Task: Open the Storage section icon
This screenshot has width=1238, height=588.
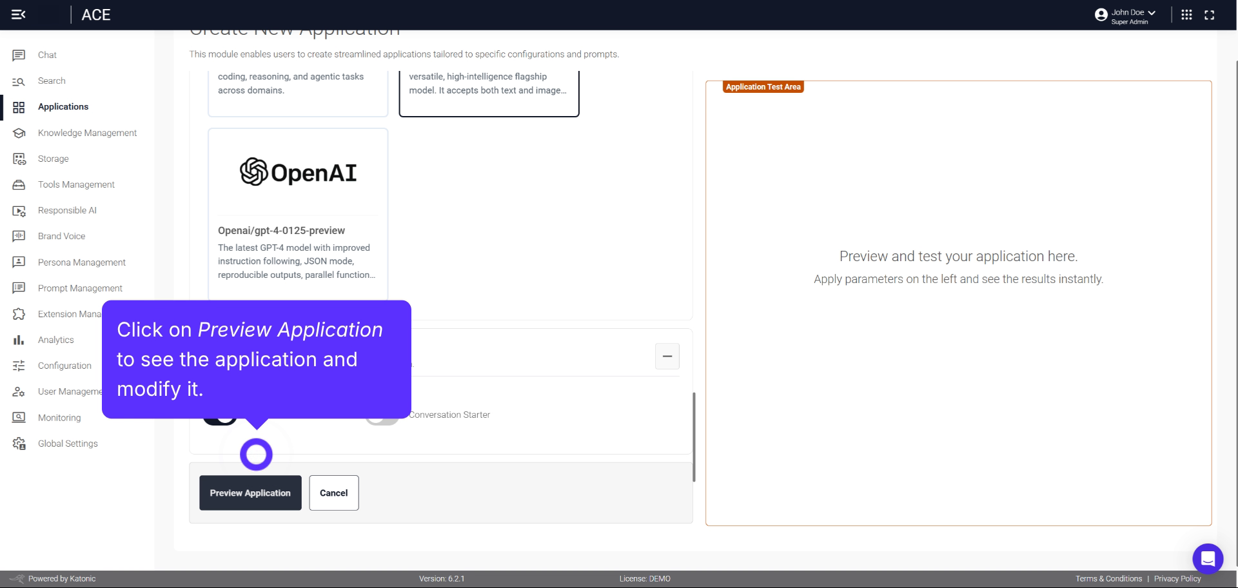Action: pyautogui.click(x=19, y=159)
